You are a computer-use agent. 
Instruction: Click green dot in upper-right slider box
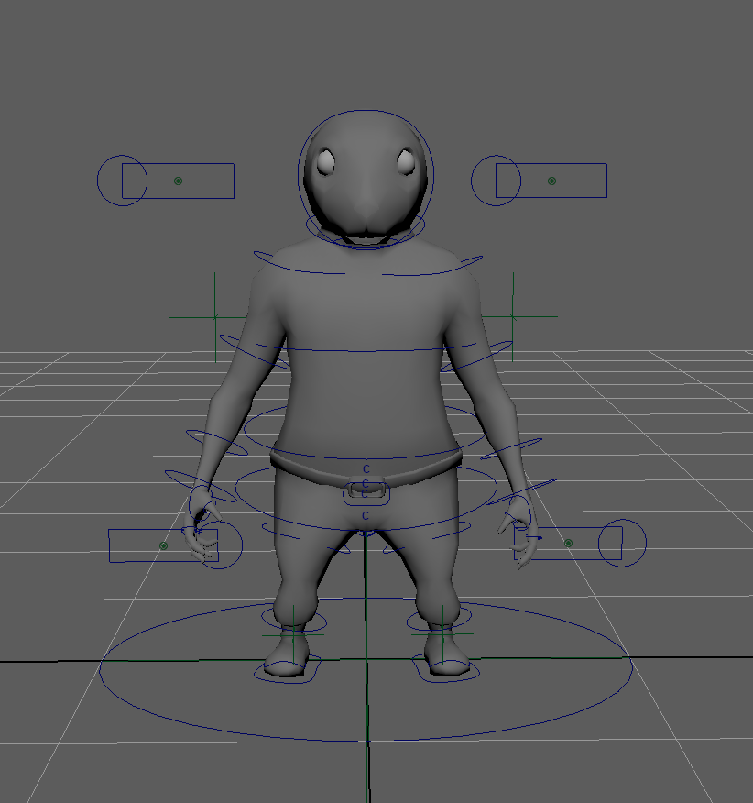pyautogui.click(x=551, y=181)
